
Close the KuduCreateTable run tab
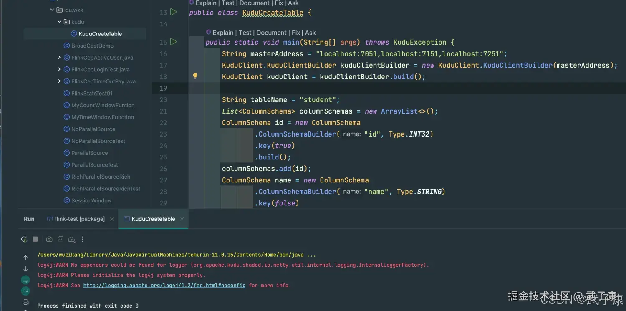point(182,219)
